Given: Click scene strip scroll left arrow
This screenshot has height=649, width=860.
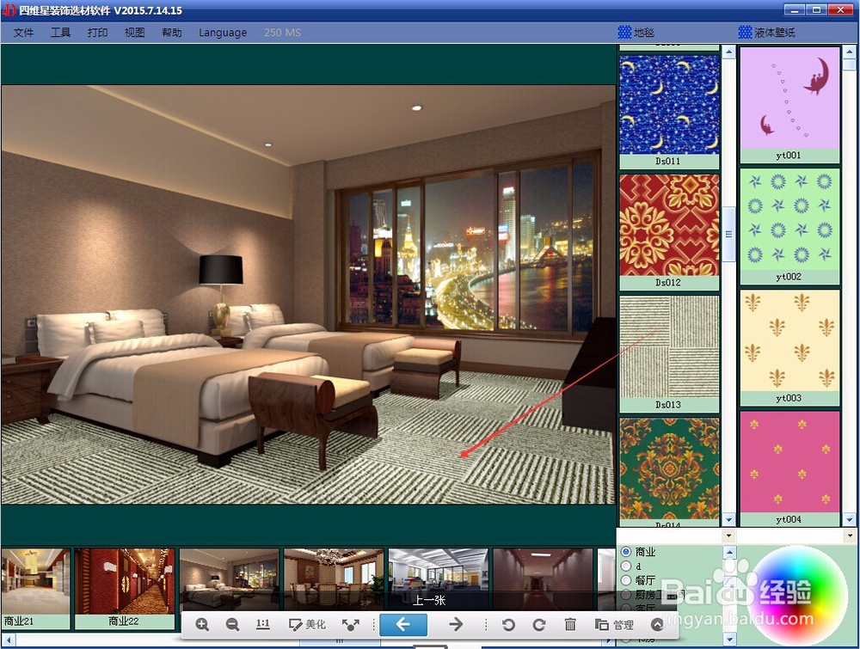Looking at the screenshot, I should (7, 640).
